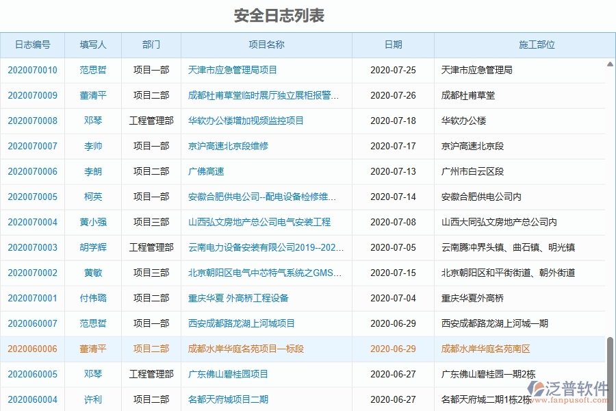The image size is (616, 411).
Task: Click filler name 董清平 in highlighted row
Action: point(92,349)
